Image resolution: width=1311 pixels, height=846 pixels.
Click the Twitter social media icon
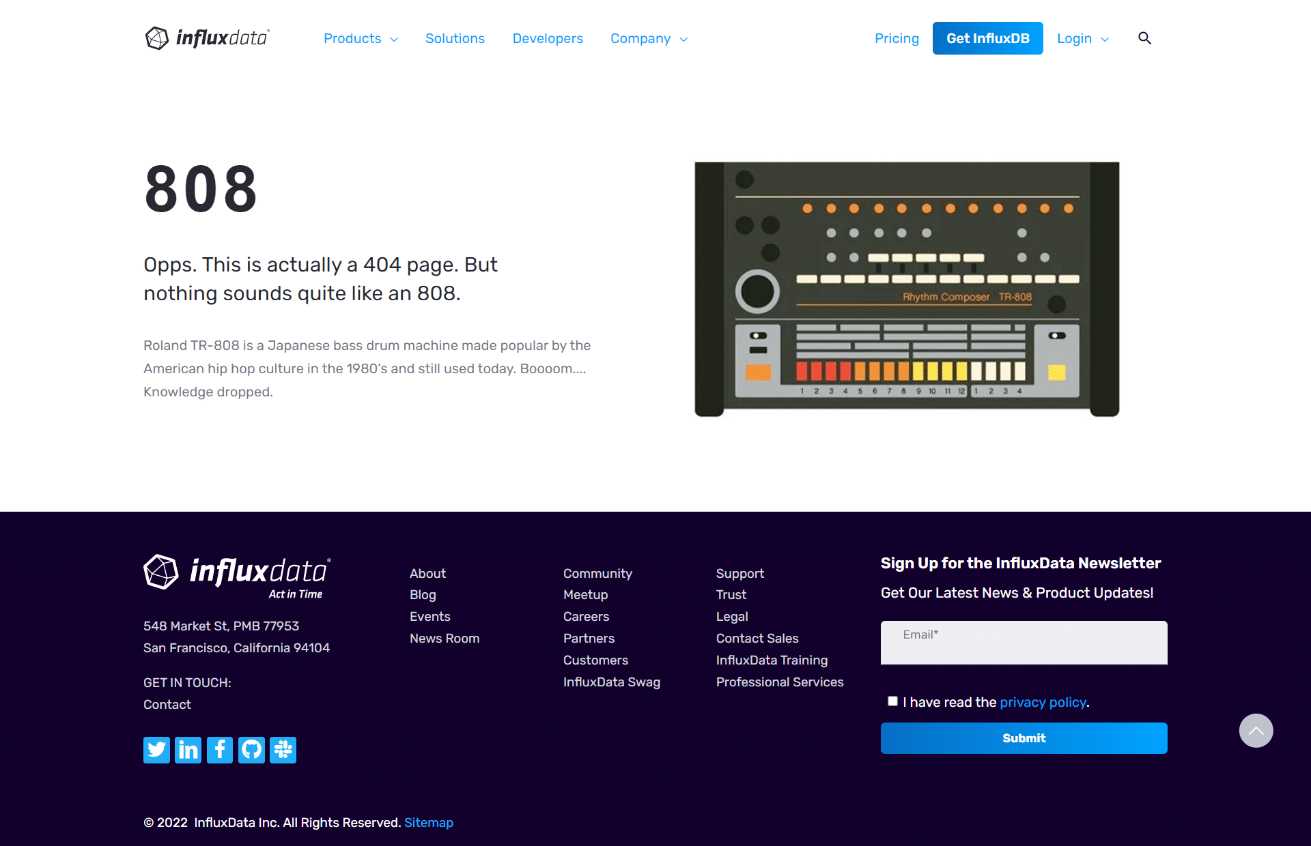click(x=156, y=748)
